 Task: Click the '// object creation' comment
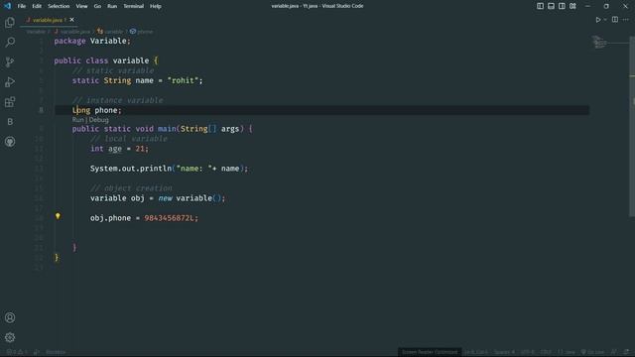[x=131, y=188]
